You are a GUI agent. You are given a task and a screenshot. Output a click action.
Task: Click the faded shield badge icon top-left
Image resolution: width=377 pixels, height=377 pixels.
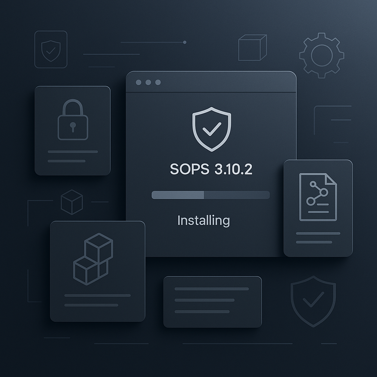point(51,49)
